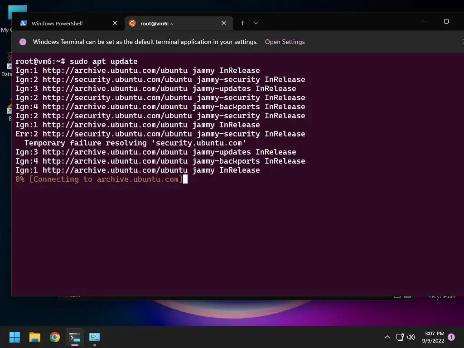Maximize the Windows Terminal window

(446, 21)
